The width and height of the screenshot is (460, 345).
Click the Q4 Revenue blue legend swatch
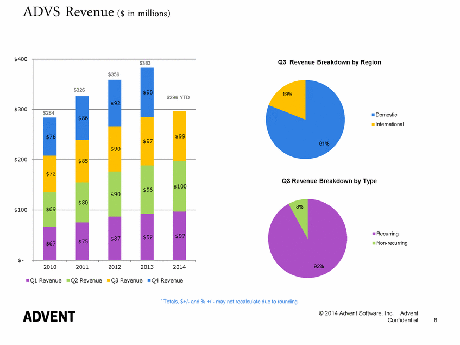(x=149, y=281)
